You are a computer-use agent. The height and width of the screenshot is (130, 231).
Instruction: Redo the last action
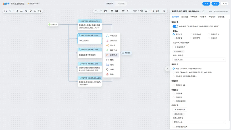pos(101,11)
